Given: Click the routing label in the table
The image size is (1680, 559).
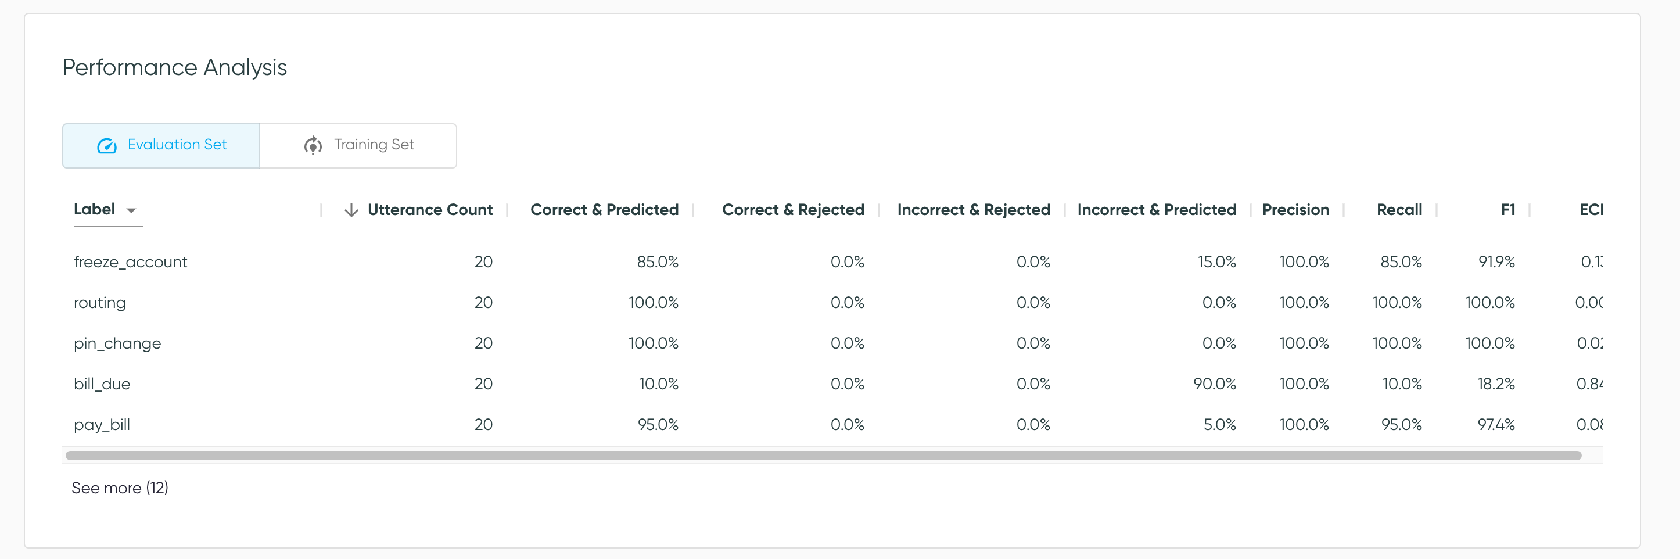Looking at the screenshot, I should click(100, 302).
